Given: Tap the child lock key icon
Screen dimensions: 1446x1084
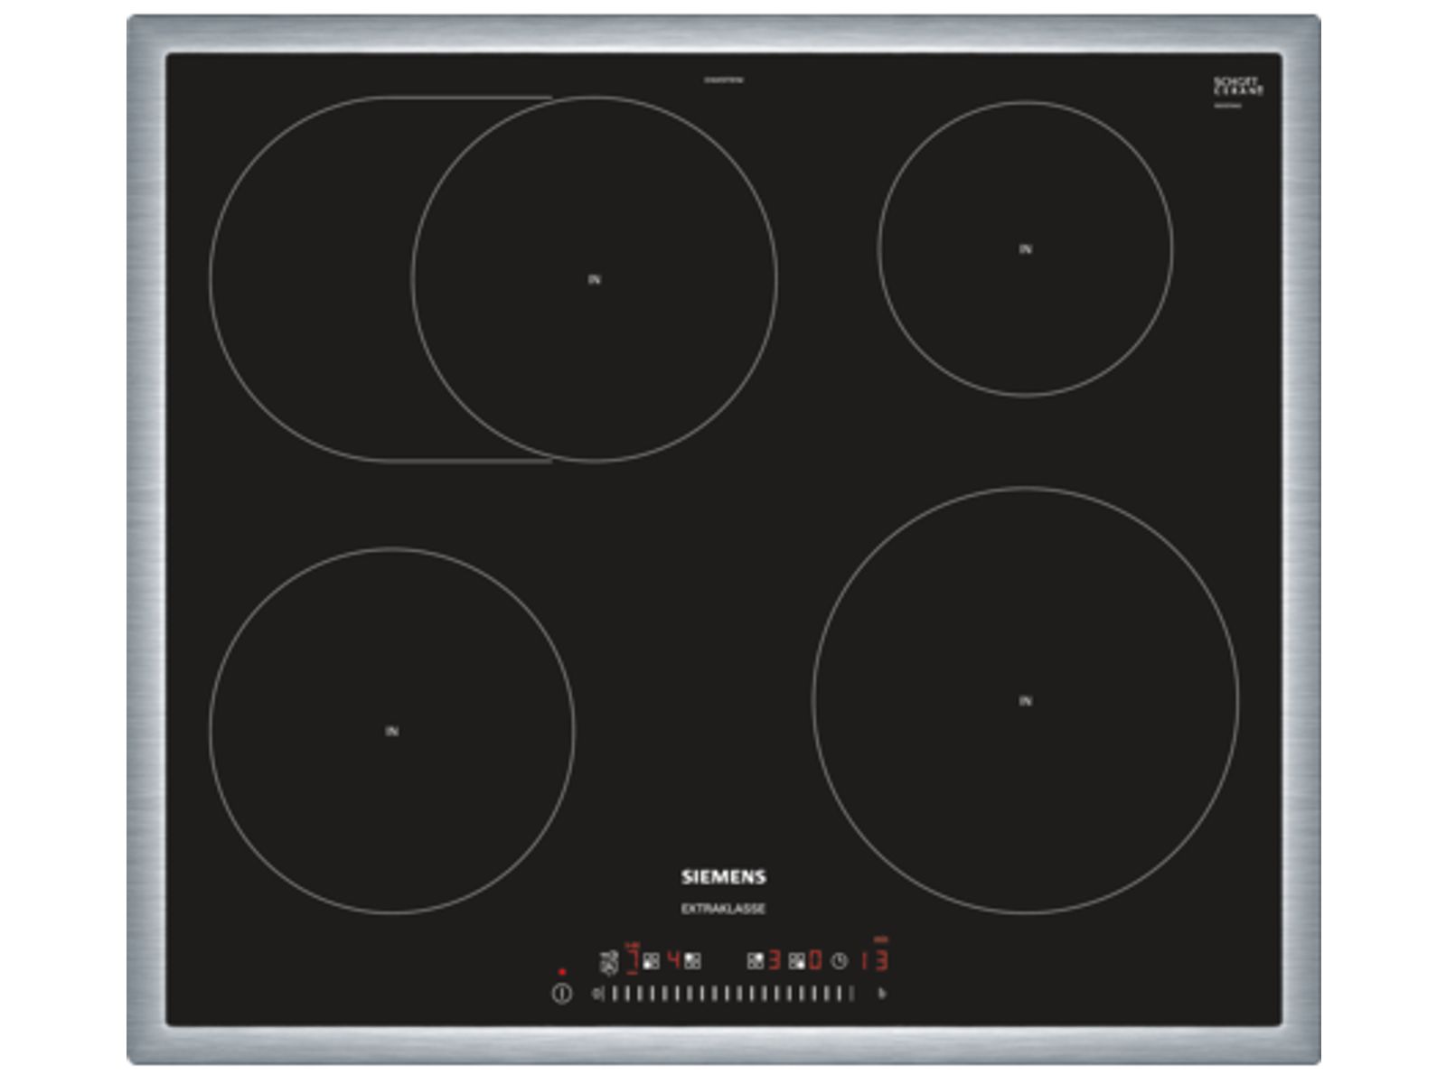Looking at the screenshot, I should (608, 962).
